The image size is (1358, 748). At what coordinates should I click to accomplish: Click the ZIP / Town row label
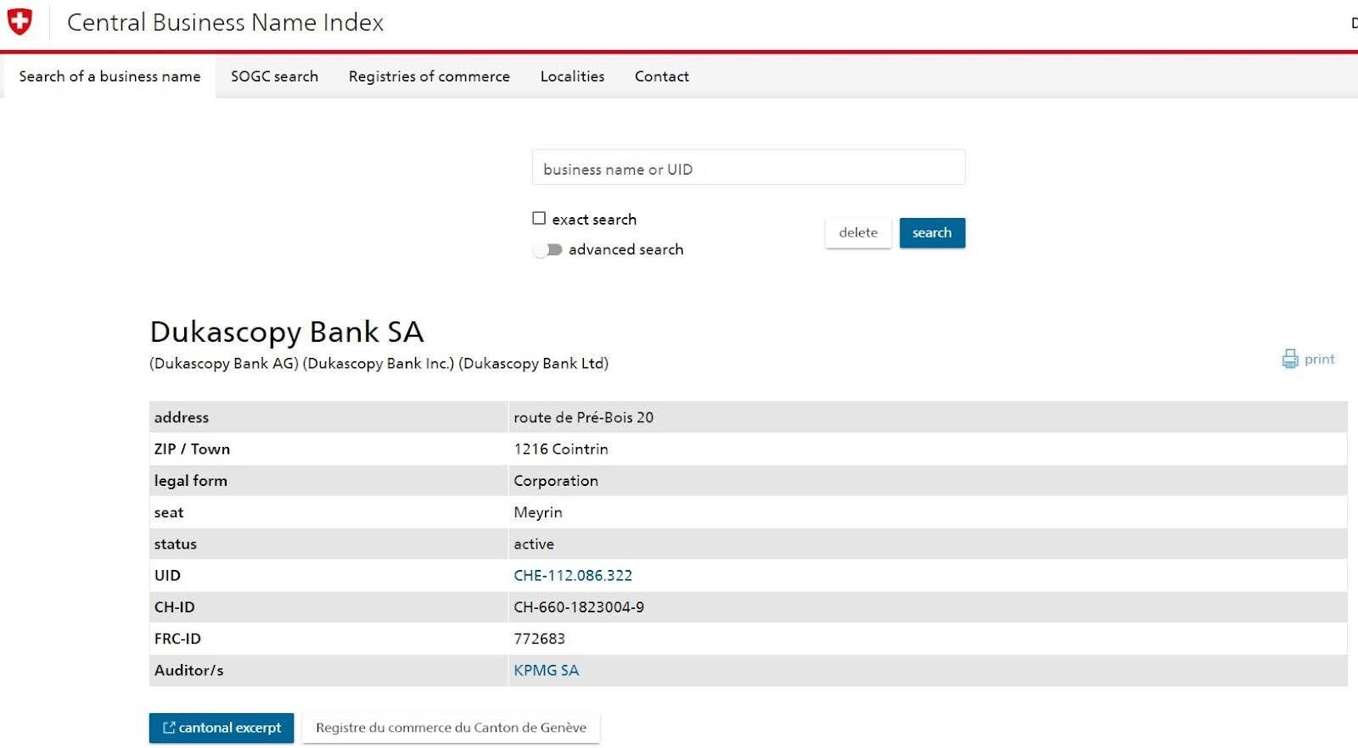(192, 449)
